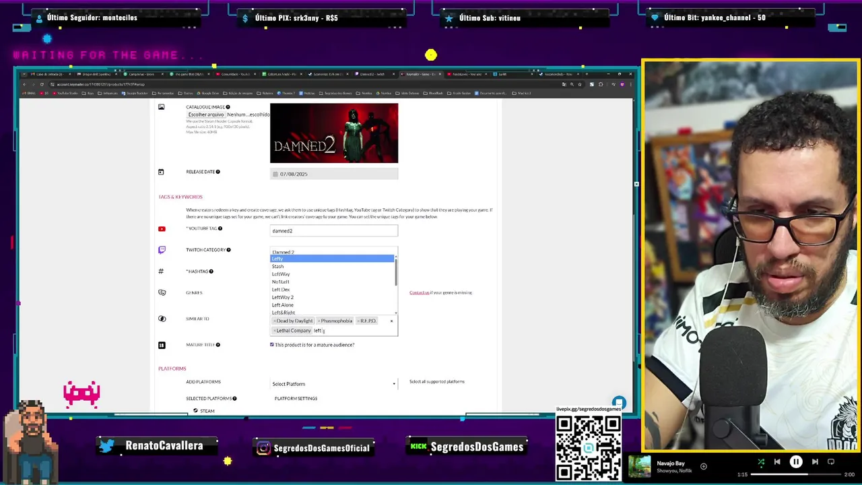The image size is (862, 485).
Task: Select the Steam platform radio
Action: coord(195,411)
